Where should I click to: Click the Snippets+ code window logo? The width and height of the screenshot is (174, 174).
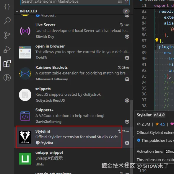pyautogui.click(x=25, y=116)
